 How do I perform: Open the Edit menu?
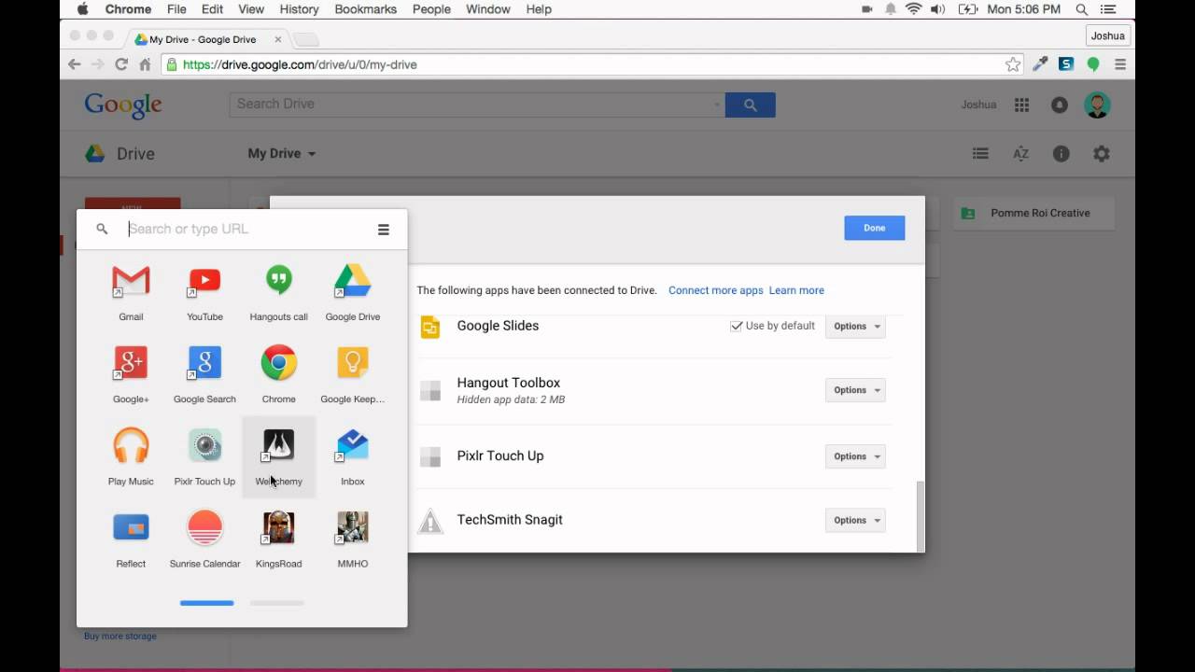tap(212, 9)
